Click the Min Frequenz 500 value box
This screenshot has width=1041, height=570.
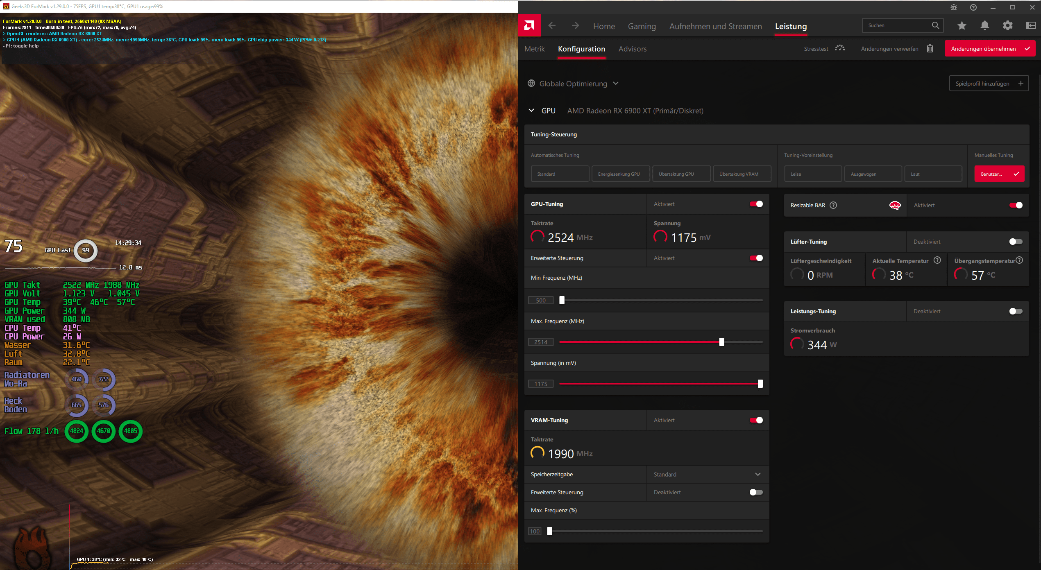point(541,300)
